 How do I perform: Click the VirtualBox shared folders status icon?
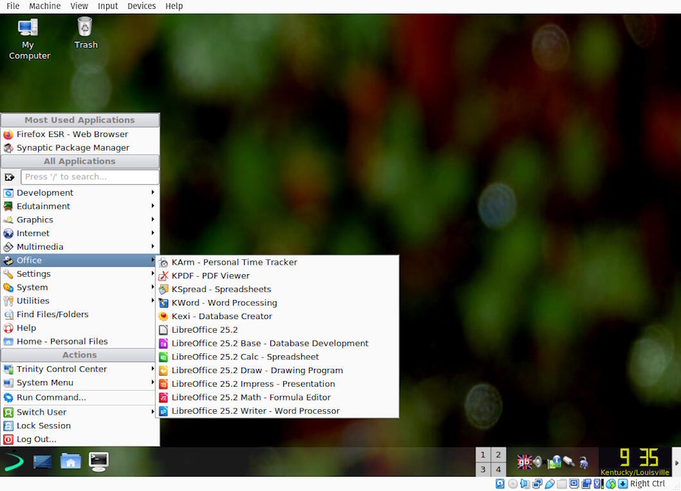(562, 483)
